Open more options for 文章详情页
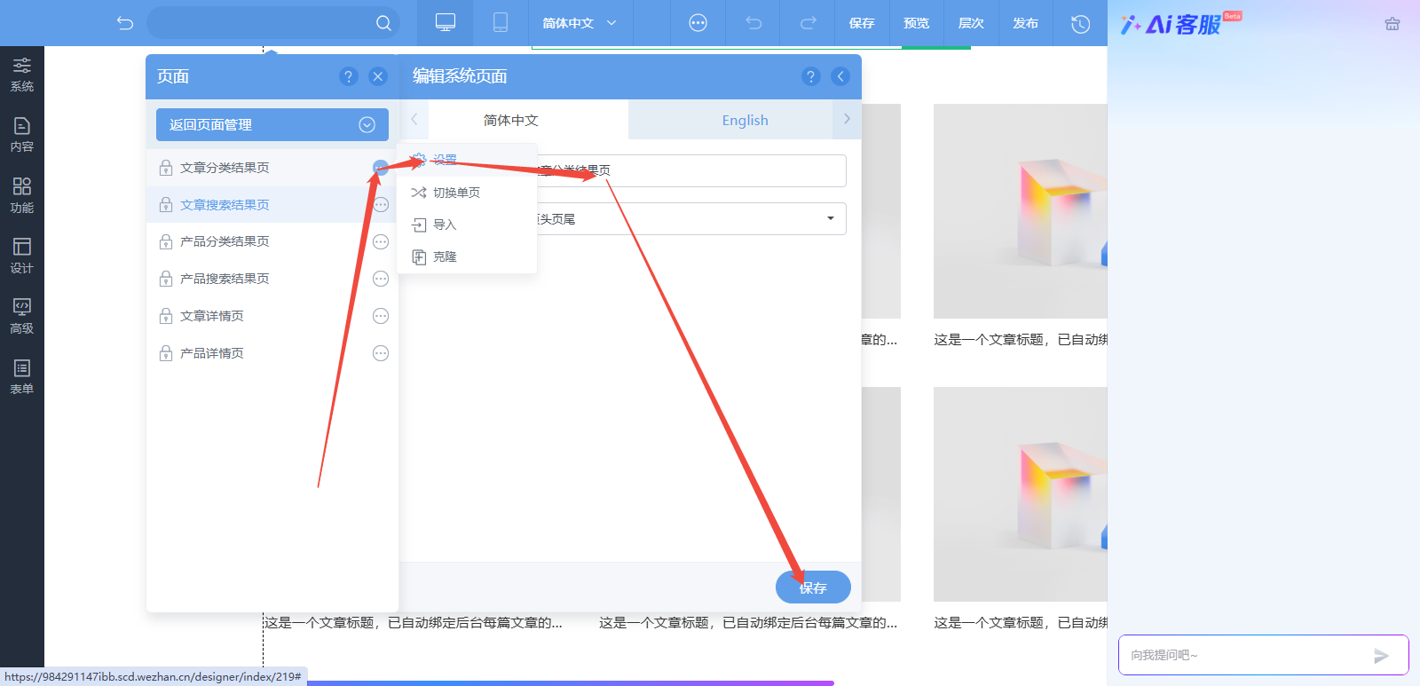This screenshot has width=1420, height=686. (x=381, y=316)
